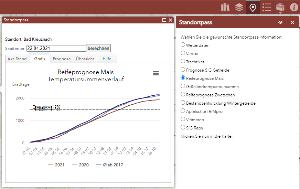Maximize the Standortpass chart window
This screenshot has height=189, width=300.
(x=164, y=20)
